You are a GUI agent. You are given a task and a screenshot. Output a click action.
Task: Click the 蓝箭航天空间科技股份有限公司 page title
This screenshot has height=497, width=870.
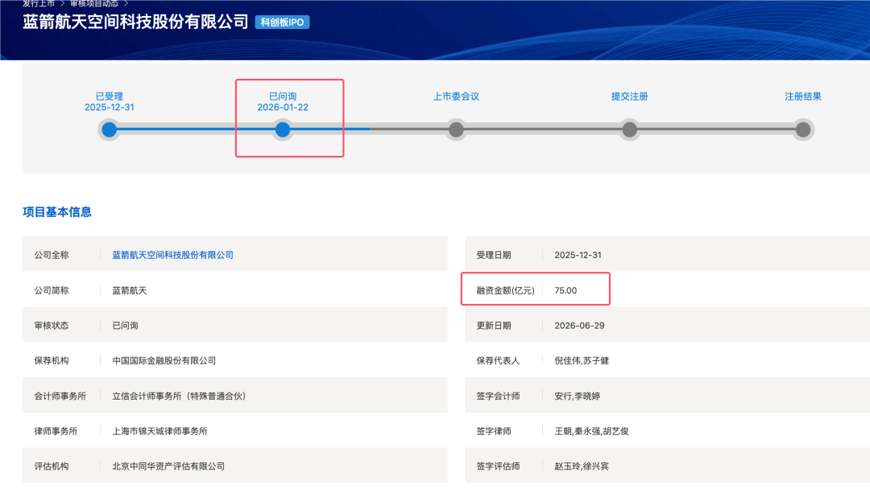pyautogui.click(x=135, y=22)
